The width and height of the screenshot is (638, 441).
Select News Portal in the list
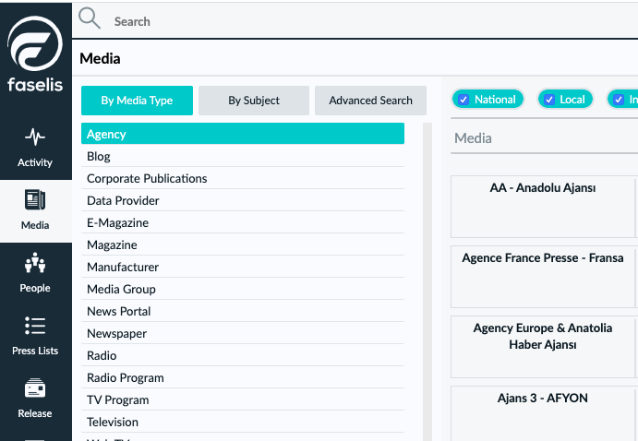click(243, 311)
